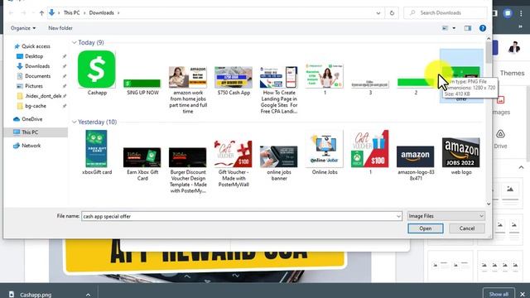Select the amazon-logo-838x471 image

pyautogui.click(x=416, y=163)
